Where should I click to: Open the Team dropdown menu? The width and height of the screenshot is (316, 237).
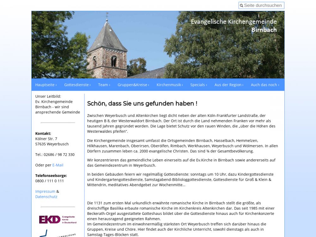(x=104, y=85)
